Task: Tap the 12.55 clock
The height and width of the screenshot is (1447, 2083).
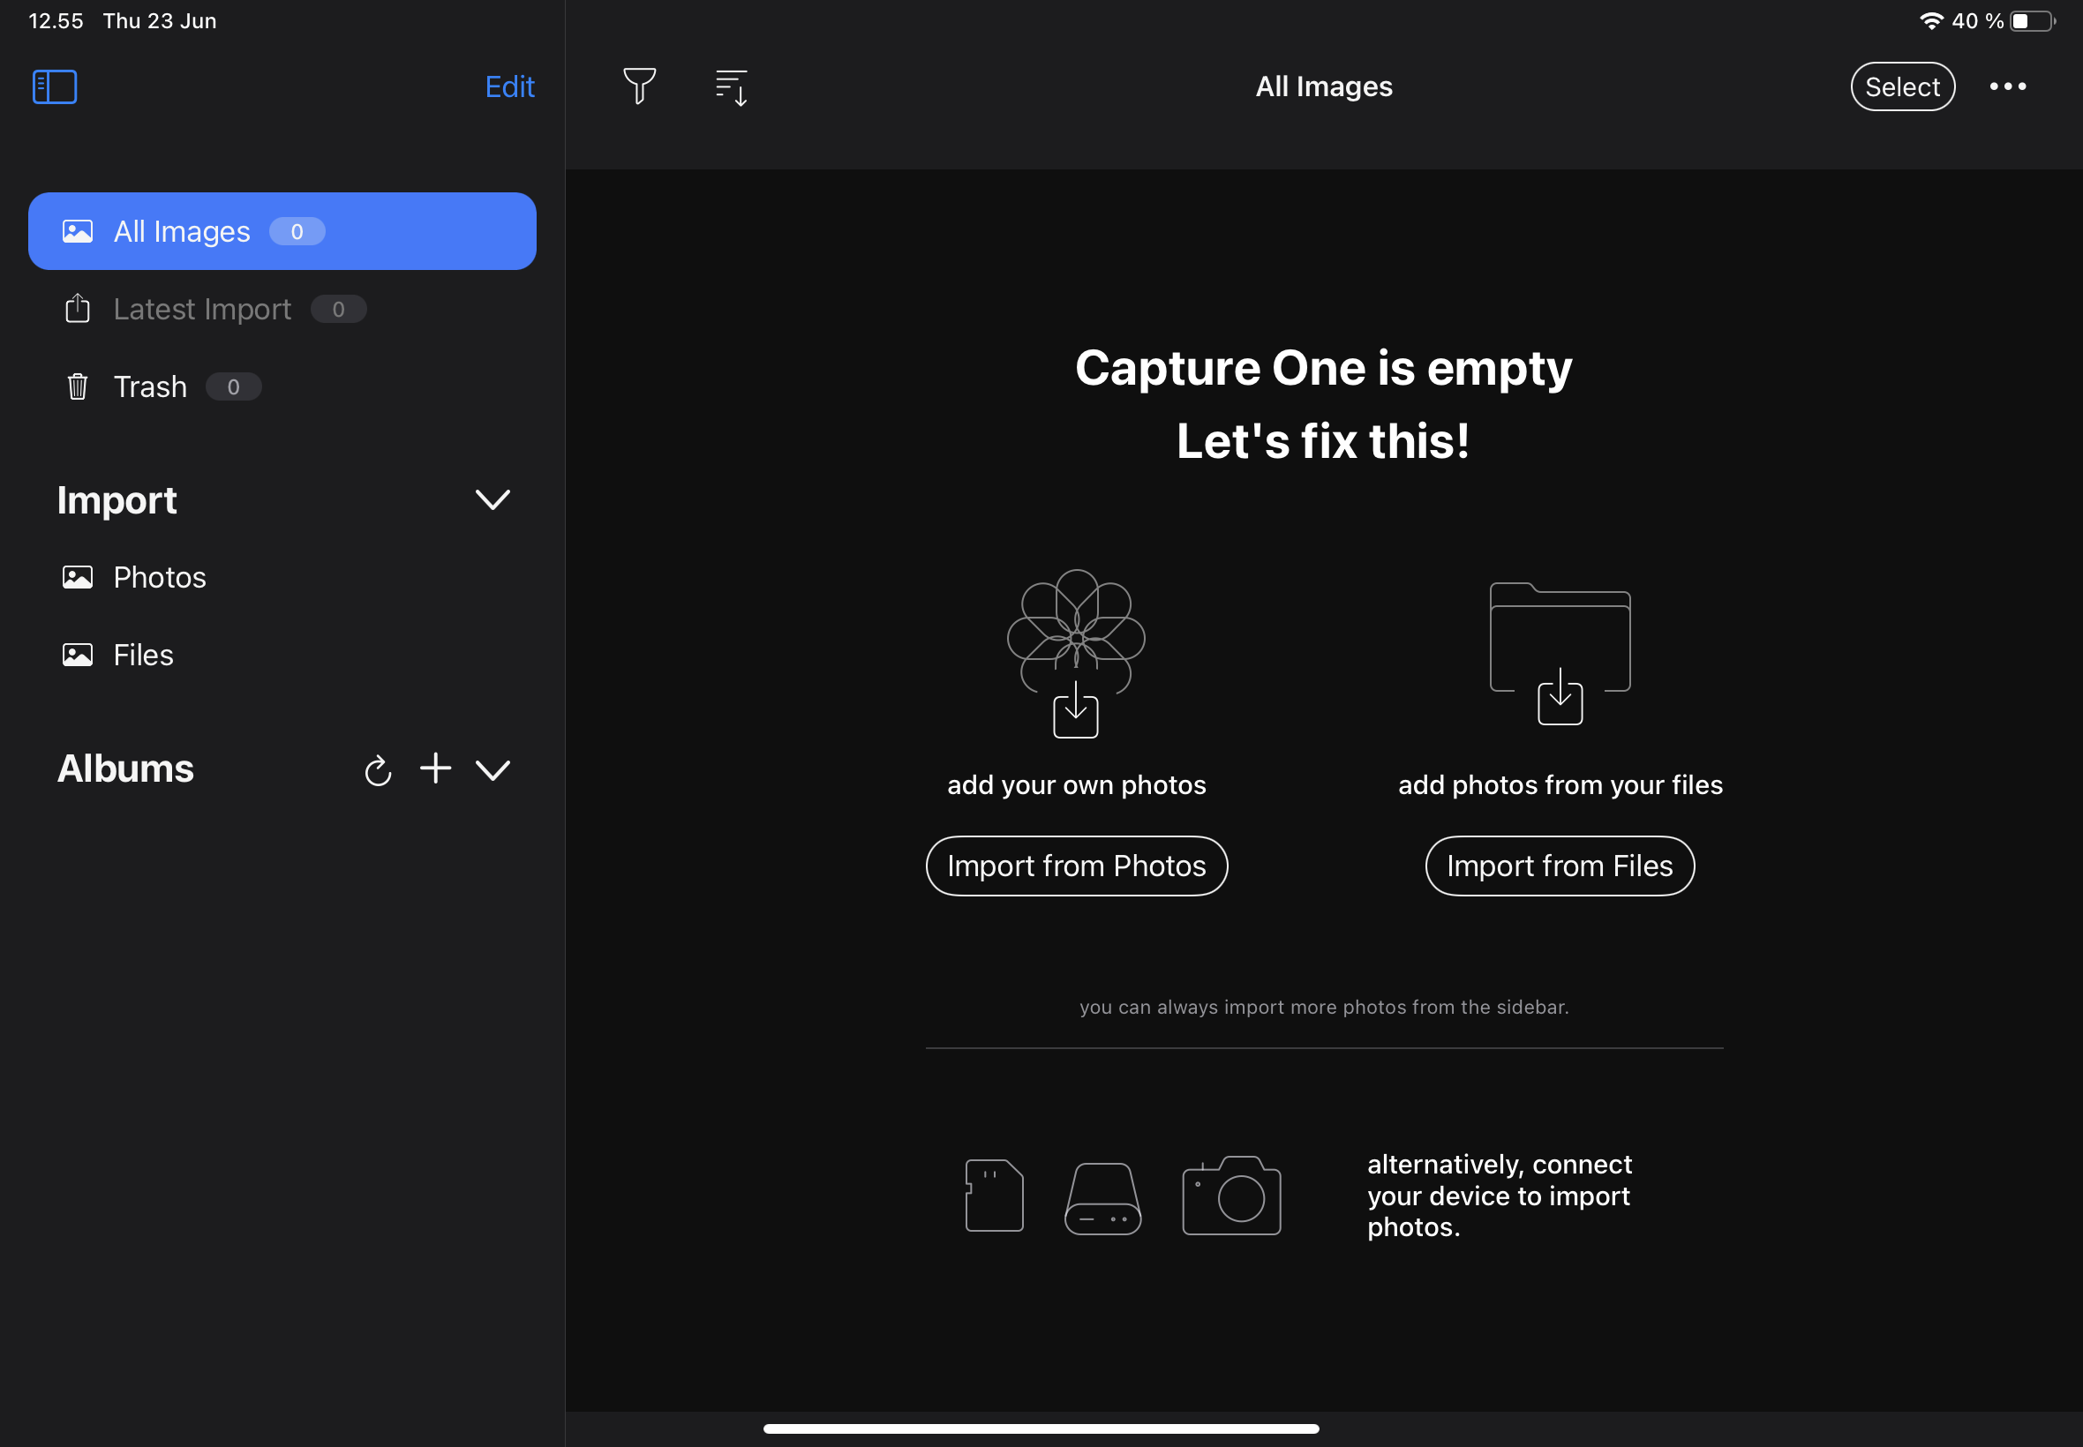Action: pos(56,21)
